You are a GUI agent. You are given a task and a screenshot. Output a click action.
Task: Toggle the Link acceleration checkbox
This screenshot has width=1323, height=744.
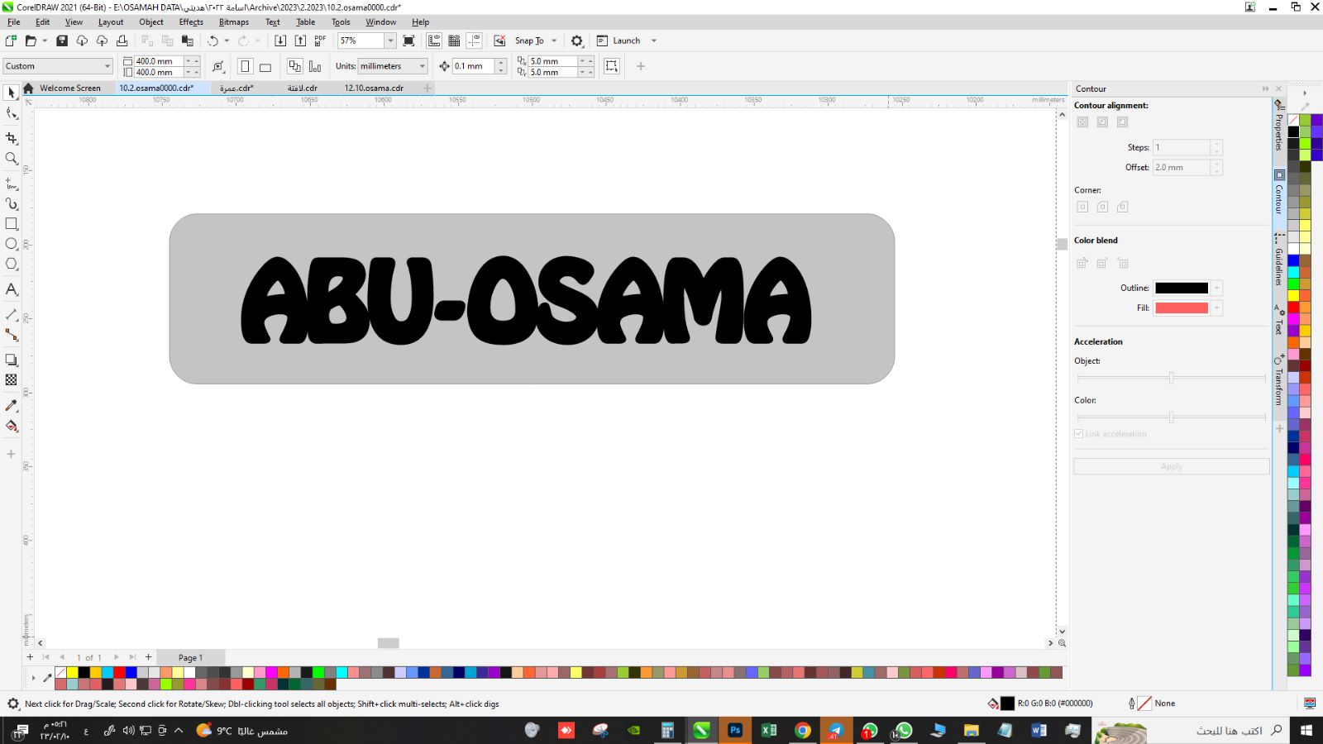click(x=1079, y=434)
